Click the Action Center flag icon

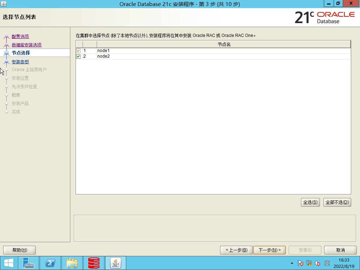[x=300, y=263]
